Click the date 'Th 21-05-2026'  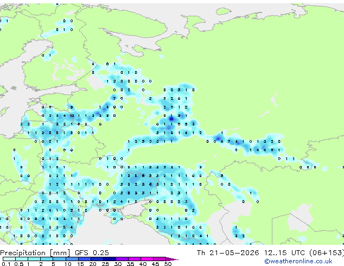[x=228, y=253]
